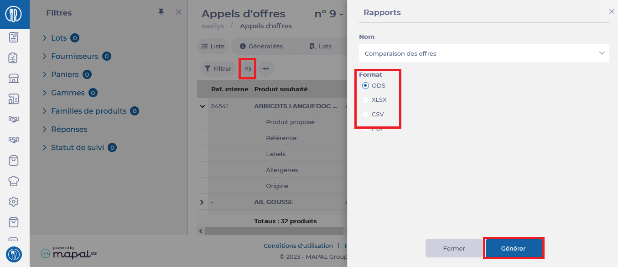This screenshot has width=618, height=267.
Task: Open the Conditions d'utilisation link
Action: coord(298,246)
